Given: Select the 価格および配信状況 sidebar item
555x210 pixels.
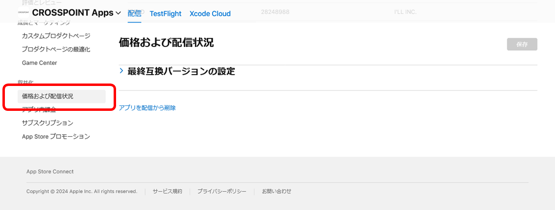Looking at the screenshot, I should [48, 96].
